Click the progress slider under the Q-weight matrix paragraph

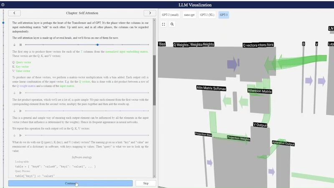[87, 93]
